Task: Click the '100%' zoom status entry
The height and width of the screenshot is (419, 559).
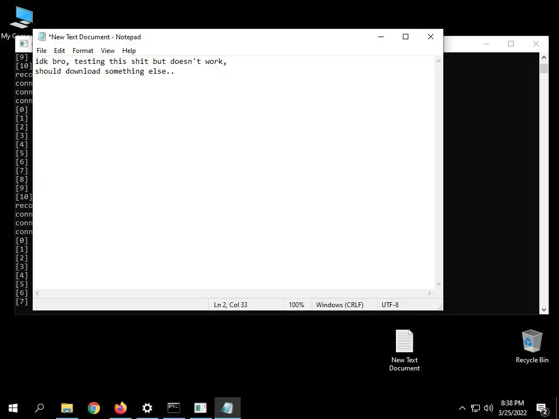Action: pyautogui.click(x=296, y=304)
